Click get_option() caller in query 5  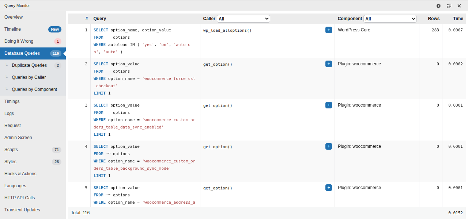pyautogui.click(x=218, y=188)
